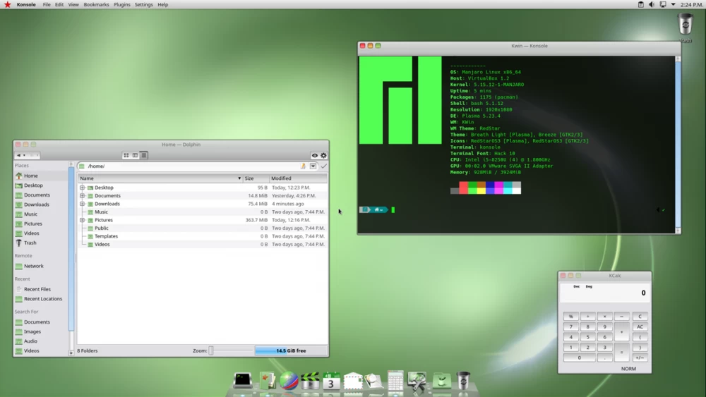Viewport: 706px width, 397px height.
Task: Open the terminal icon in the dock
Action: pyautogui.click(x=243, y=380)
